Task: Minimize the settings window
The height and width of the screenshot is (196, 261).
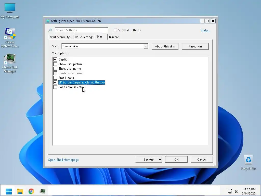Action: (x=202, y=21)
